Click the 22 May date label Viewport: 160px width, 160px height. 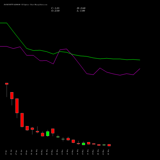pyautogui.click(x=108, y=152)
